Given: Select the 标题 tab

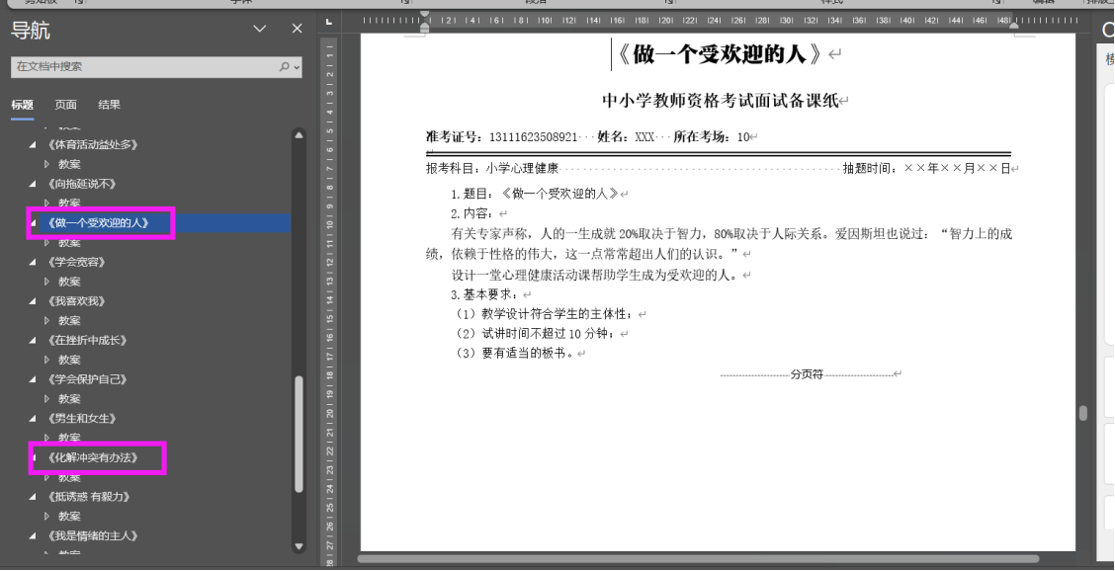Looking at the screenshot, I should click(x=22, y=104).
